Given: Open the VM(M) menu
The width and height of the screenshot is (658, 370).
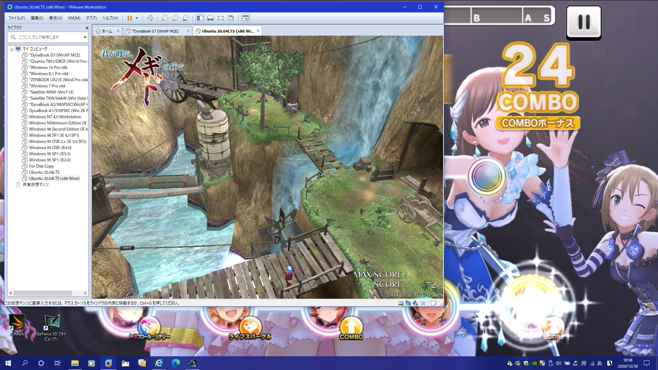Looking at the screenshot, I should (74, 18).
